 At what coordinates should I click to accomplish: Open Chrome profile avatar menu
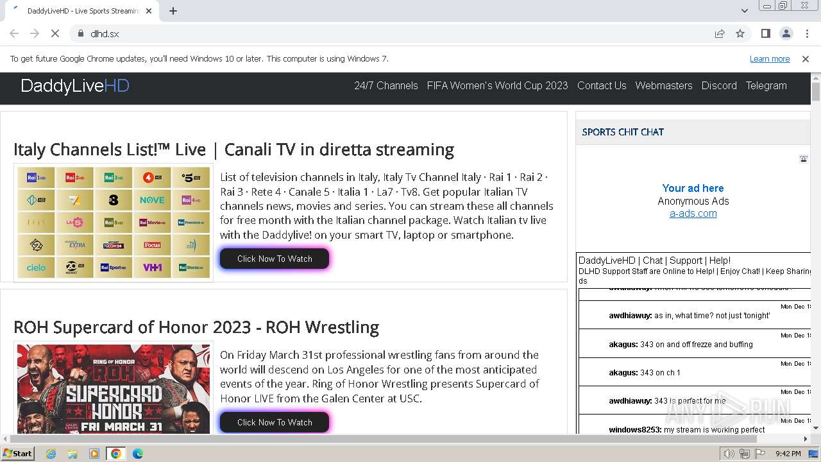pyautogui.click(x=786, y=33)
